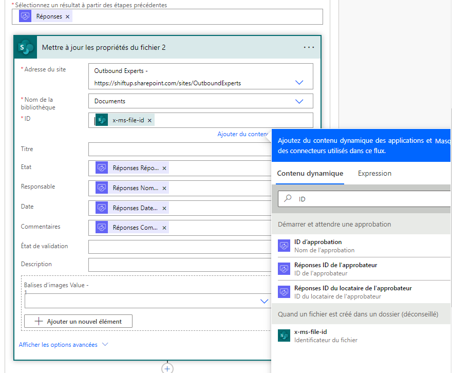Click the Réponses Date... token text
The width and height of the screenshot is (452, 373).
(x=135, y=208)
